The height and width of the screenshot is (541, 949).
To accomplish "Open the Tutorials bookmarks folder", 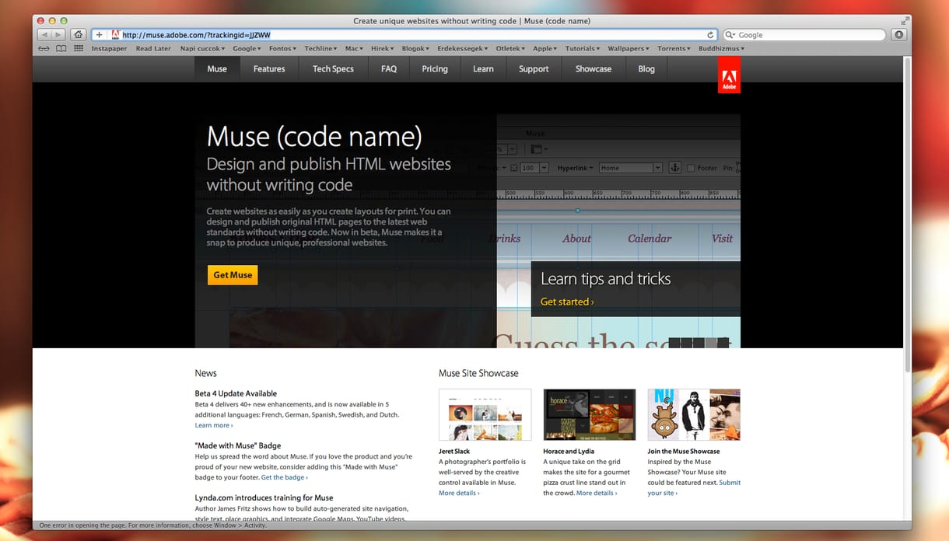I will (583, 48).
